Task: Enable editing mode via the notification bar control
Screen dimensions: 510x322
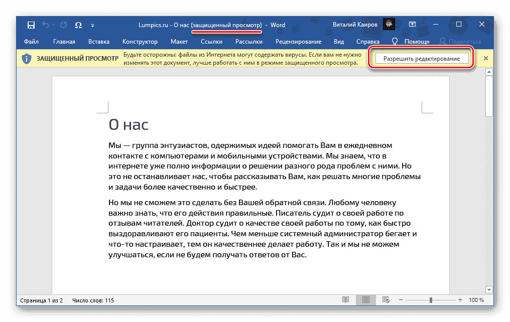Action: [x=421, y=58]
